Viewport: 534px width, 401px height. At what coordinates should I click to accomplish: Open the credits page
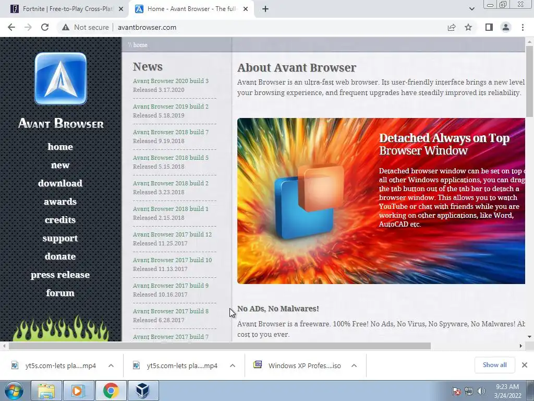point(60,220)
